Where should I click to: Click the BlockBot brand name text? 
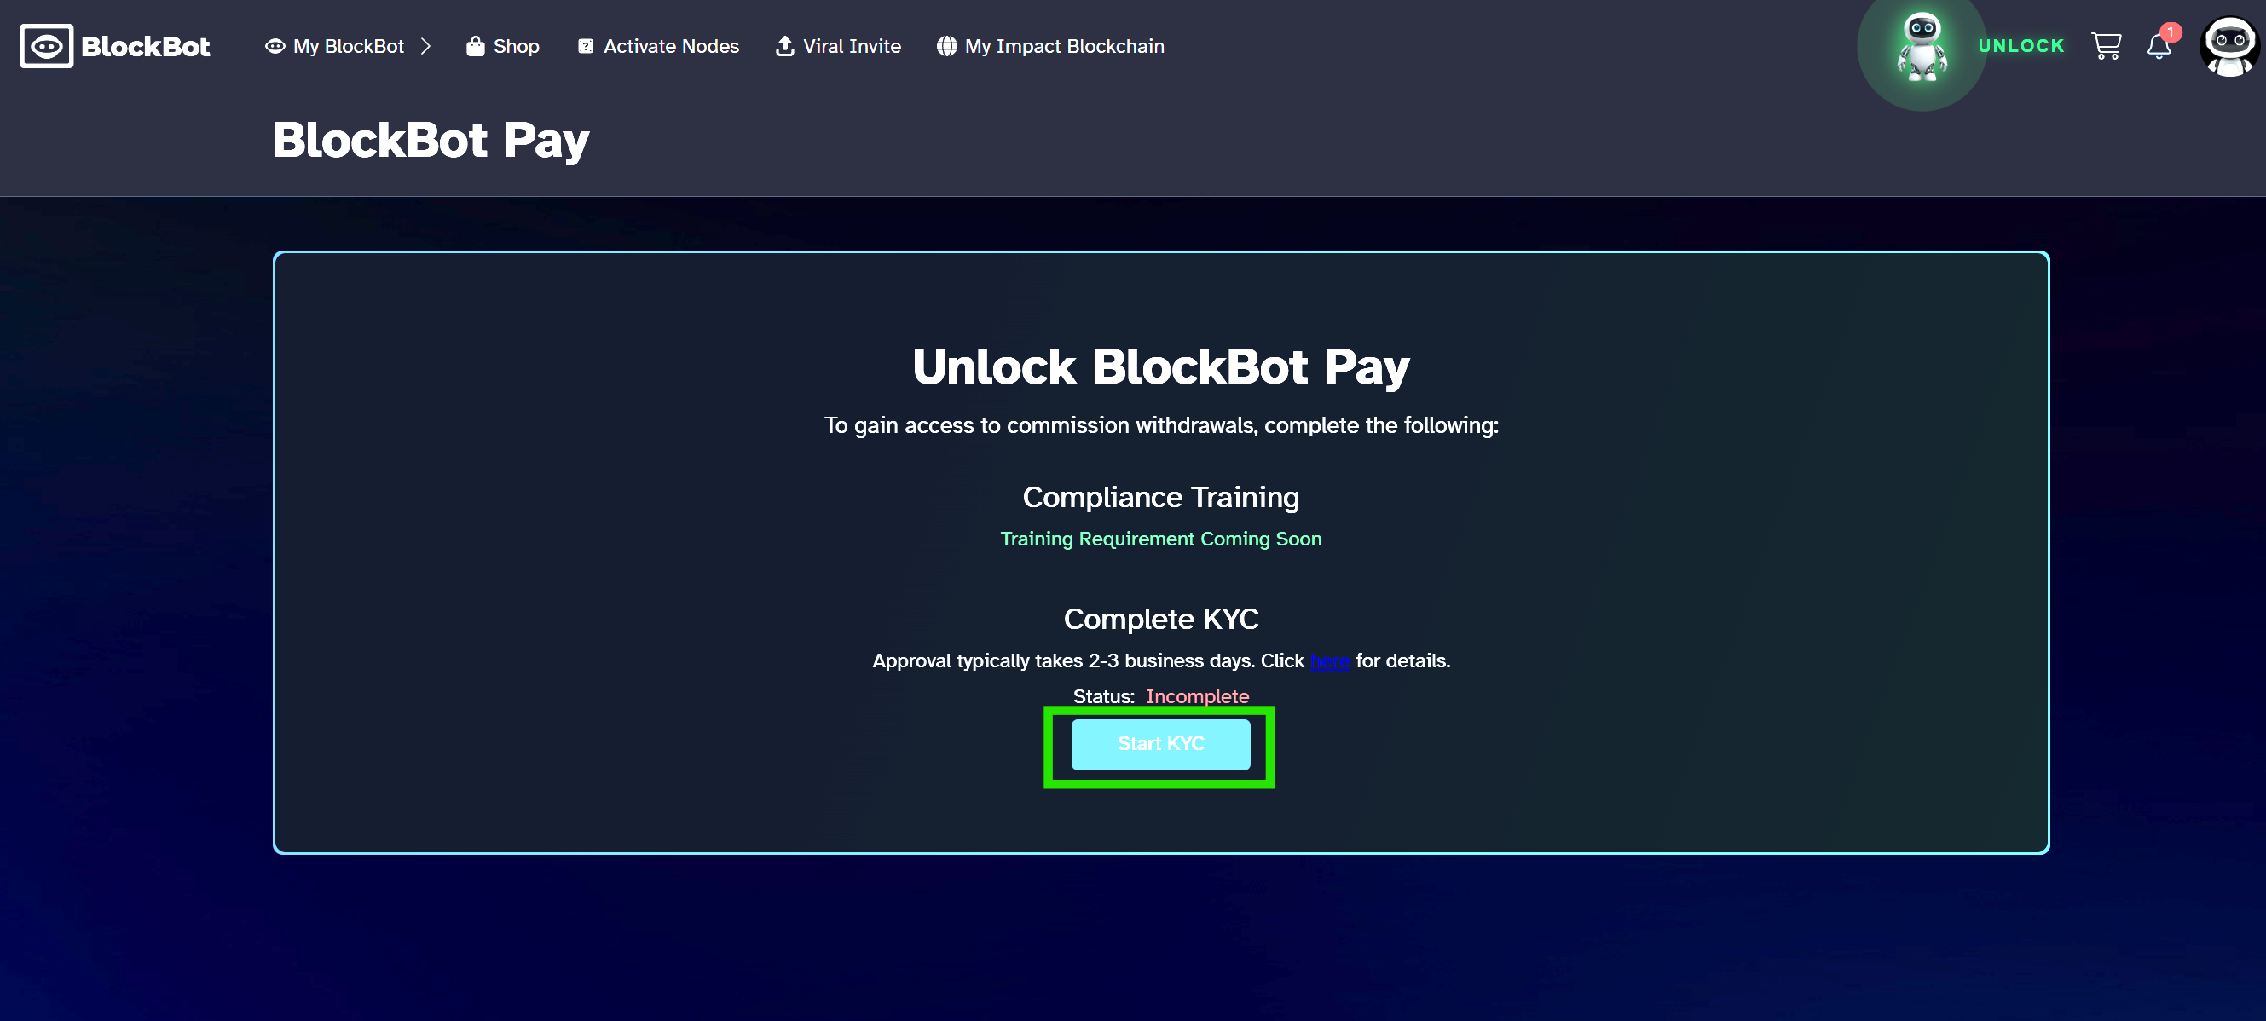pyautogui.click(x=146, y=46)
